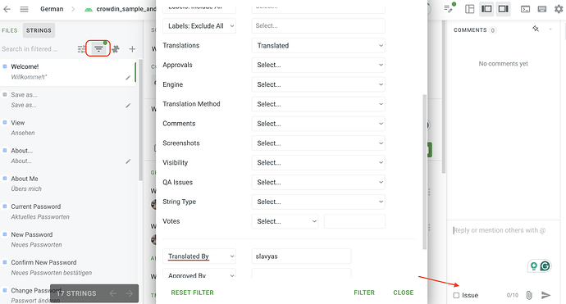Toggle the right sidebar panel layout button
Image resolution: width=566 pixels, height=304 pixels.
[x=503, y=9]
